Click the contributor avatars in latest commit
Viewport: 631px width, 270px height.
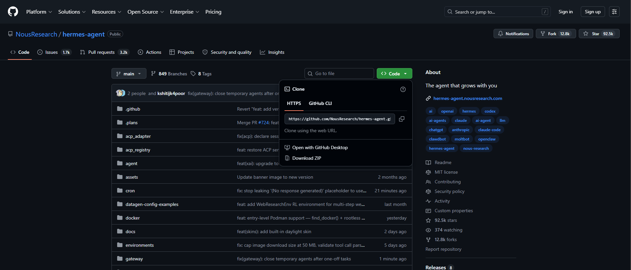[x=120, y=93]
